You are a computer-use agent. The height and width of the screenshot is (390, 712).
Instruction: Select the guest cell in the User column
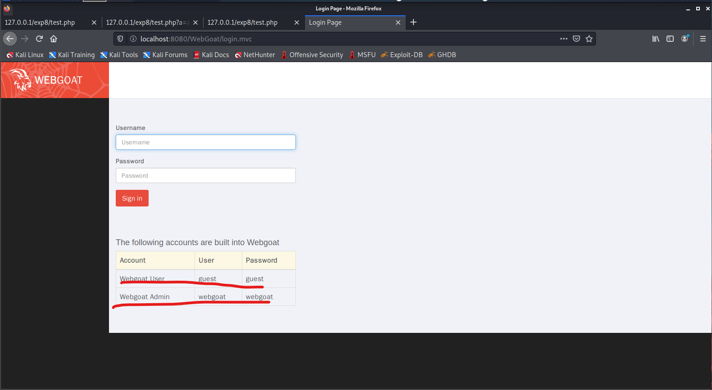click(x=218, y=279)
